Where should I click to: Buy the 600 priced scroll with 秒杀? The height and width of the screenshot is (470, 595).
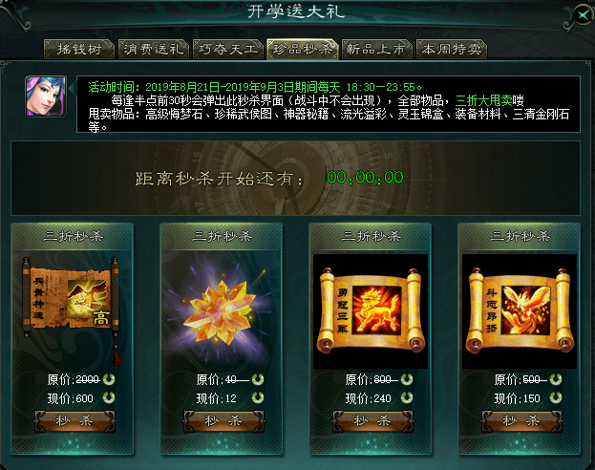point(74,421)
